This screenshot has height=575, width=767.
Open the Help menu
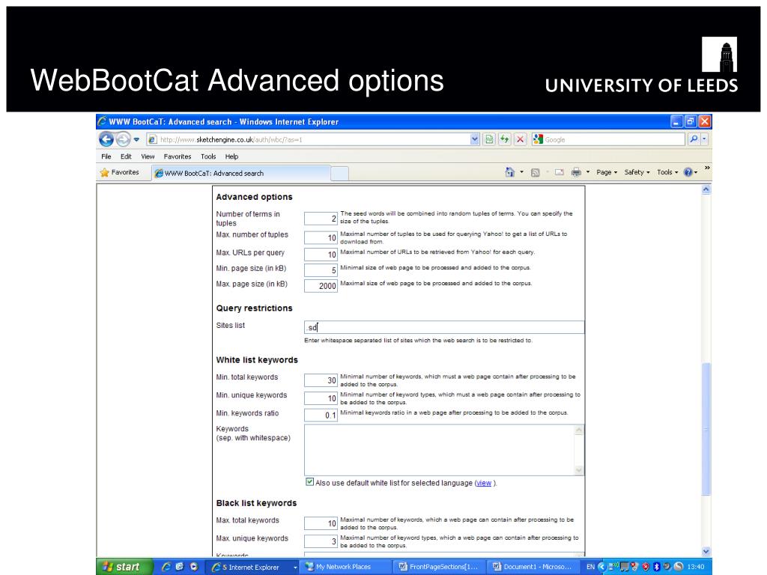pos(231,156)
